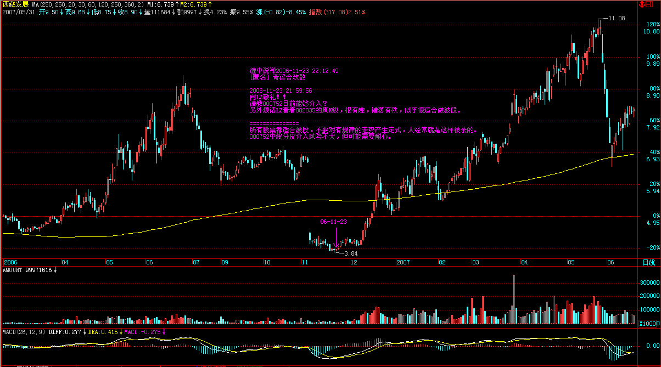
Task: Click the 3.84 low price label
Action: tap(350, 253)
